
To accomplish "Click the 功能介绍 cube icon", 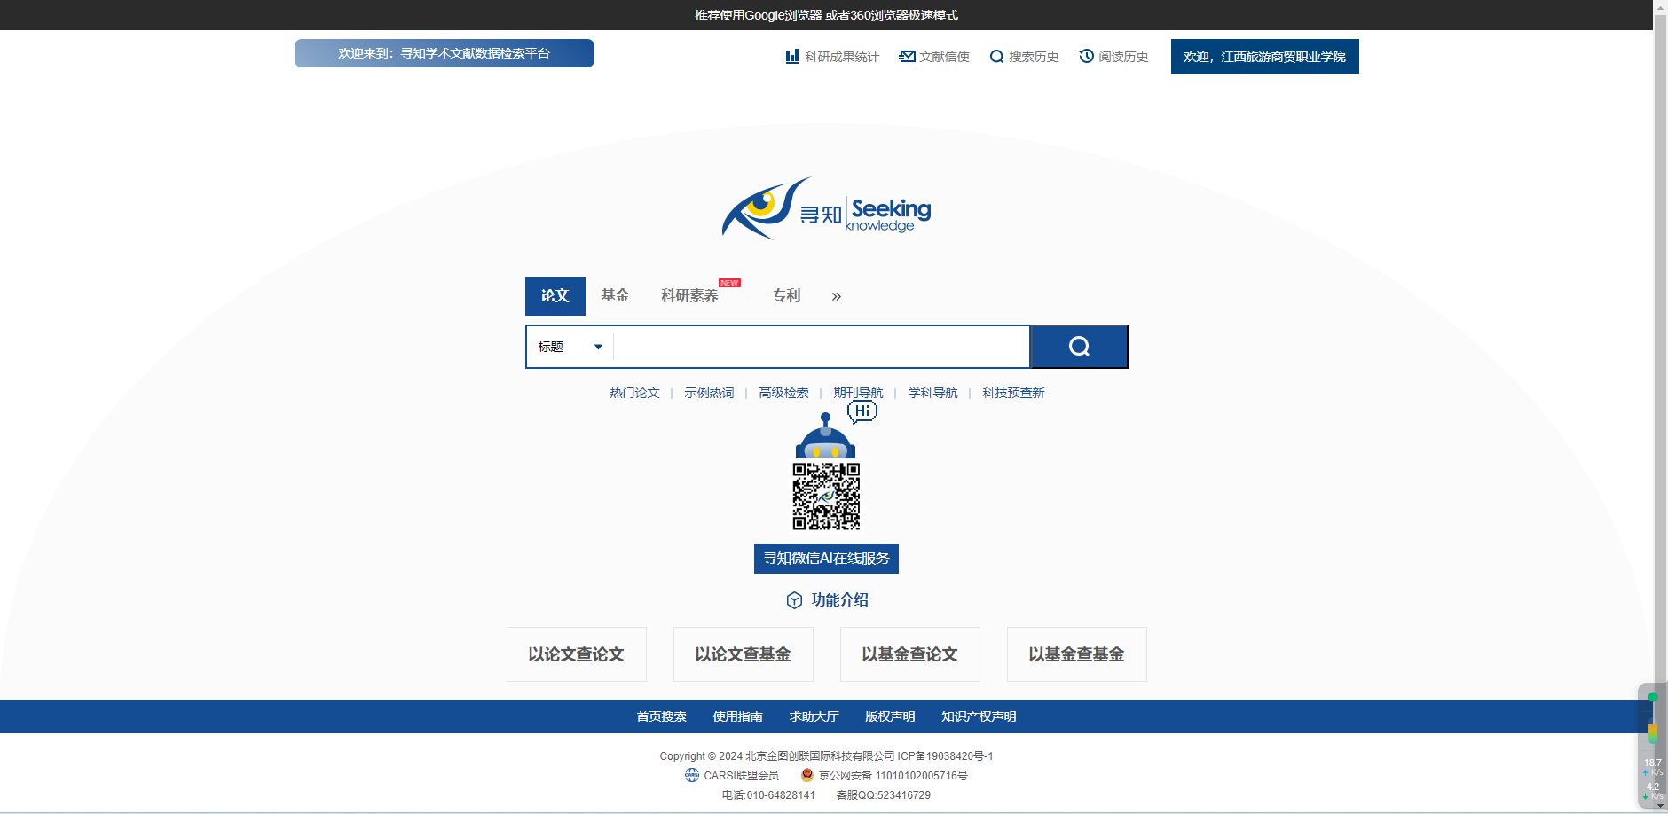I will click(794, 600).
